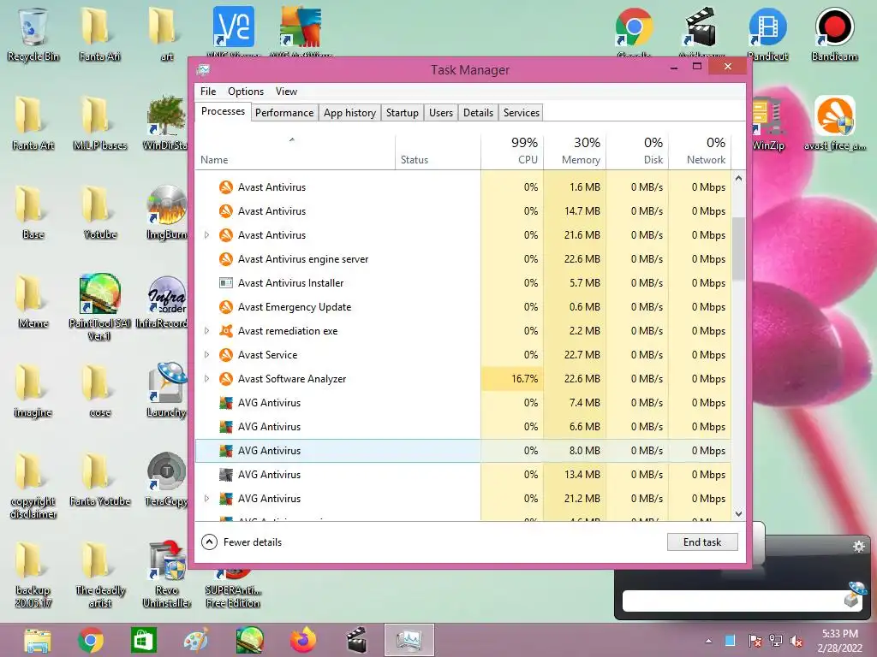Collapse to Fewer details
This screenshot has width=877, height=657.
[x=242, y=542]
